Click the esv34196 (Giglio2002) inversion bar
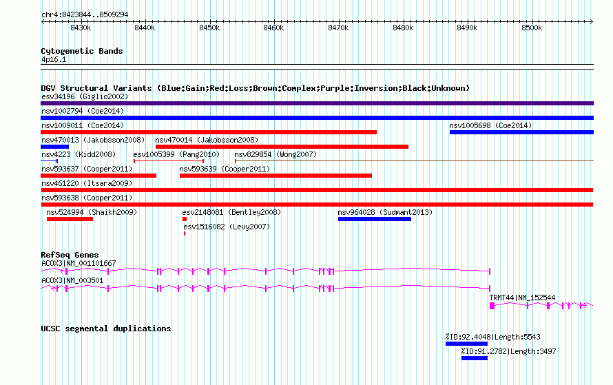Viewport: 613px width, 385px height. click(x=317, y=103)
